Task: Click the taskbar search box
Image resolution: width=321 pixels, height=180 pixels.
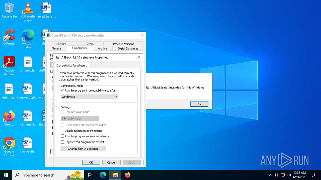Action: tap(48, 175)
